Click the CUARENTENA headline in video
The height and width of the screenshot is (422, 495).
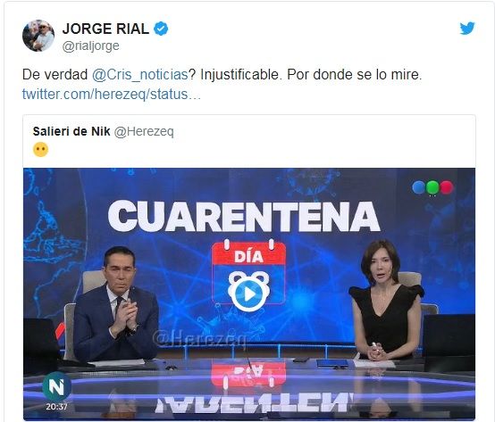(x=244, y=217)
